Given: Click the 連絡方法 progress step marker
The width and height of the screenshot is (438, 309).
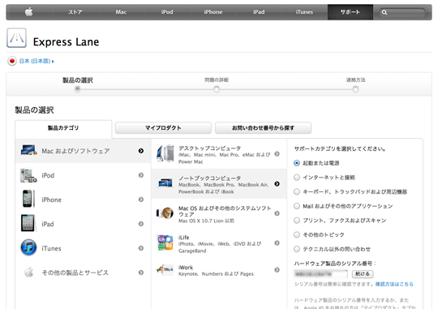Looking at the screenshot, I should pos(355,89).
